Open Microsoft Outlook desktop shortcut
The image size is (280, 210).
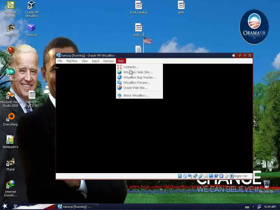(x=10, y=9)
